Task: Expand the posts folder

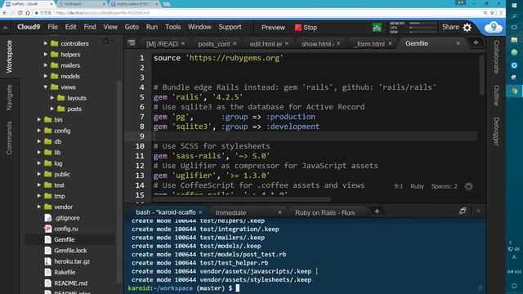Action: tap(52, 109)
